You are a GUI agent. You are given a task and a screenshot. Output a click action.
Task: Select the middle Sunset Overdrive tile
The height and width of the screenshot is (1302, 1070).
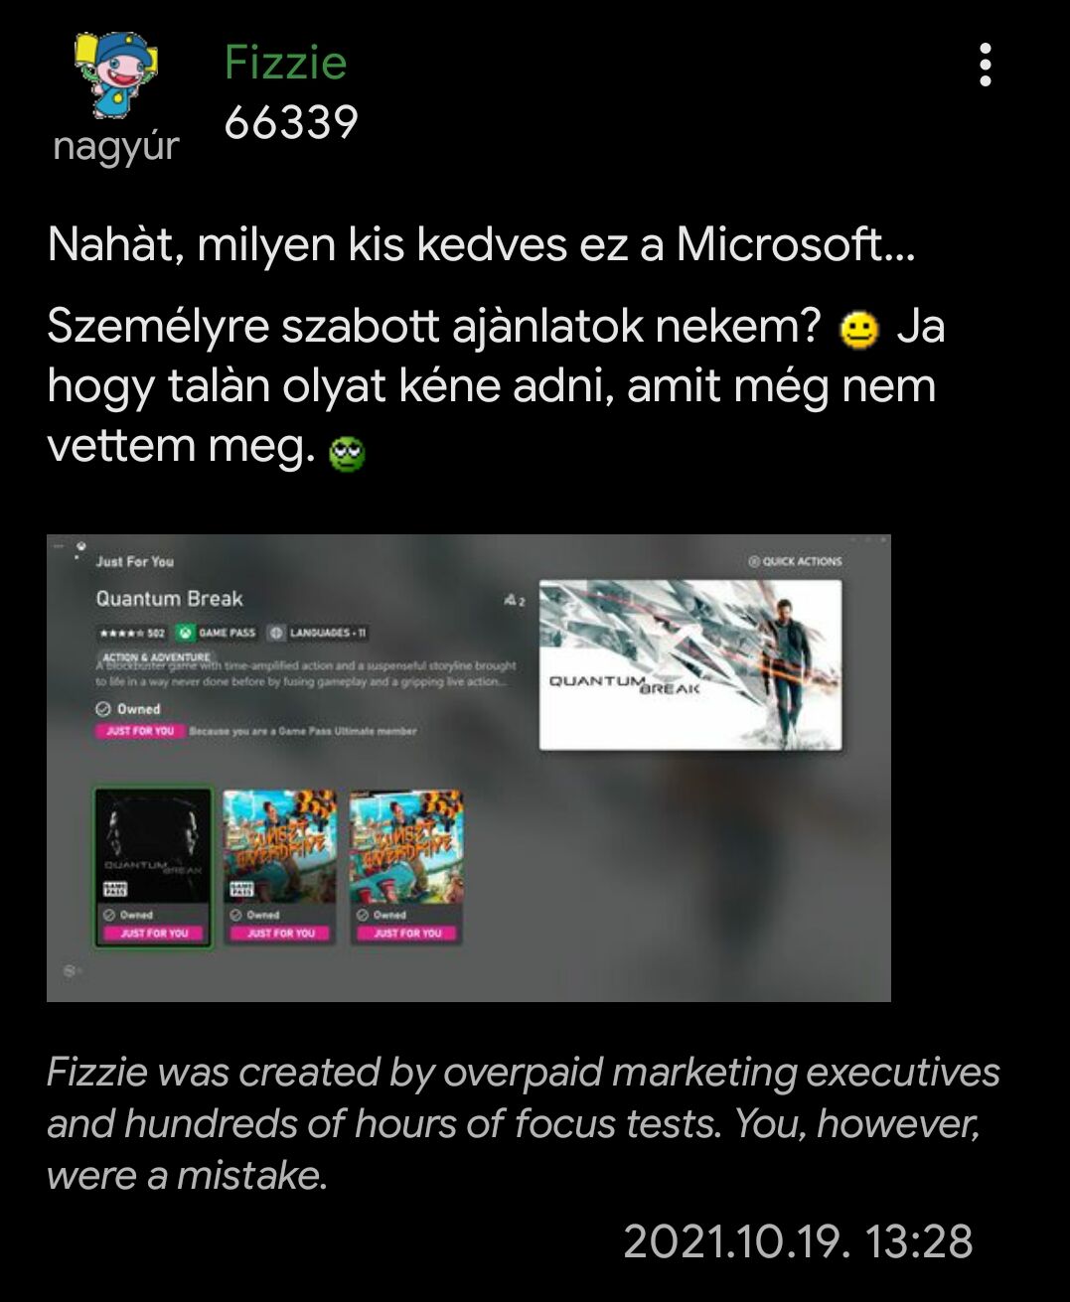[280, 867]
